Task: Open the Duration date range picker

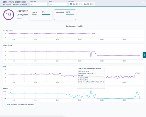Action: click(x=82, y=4)
